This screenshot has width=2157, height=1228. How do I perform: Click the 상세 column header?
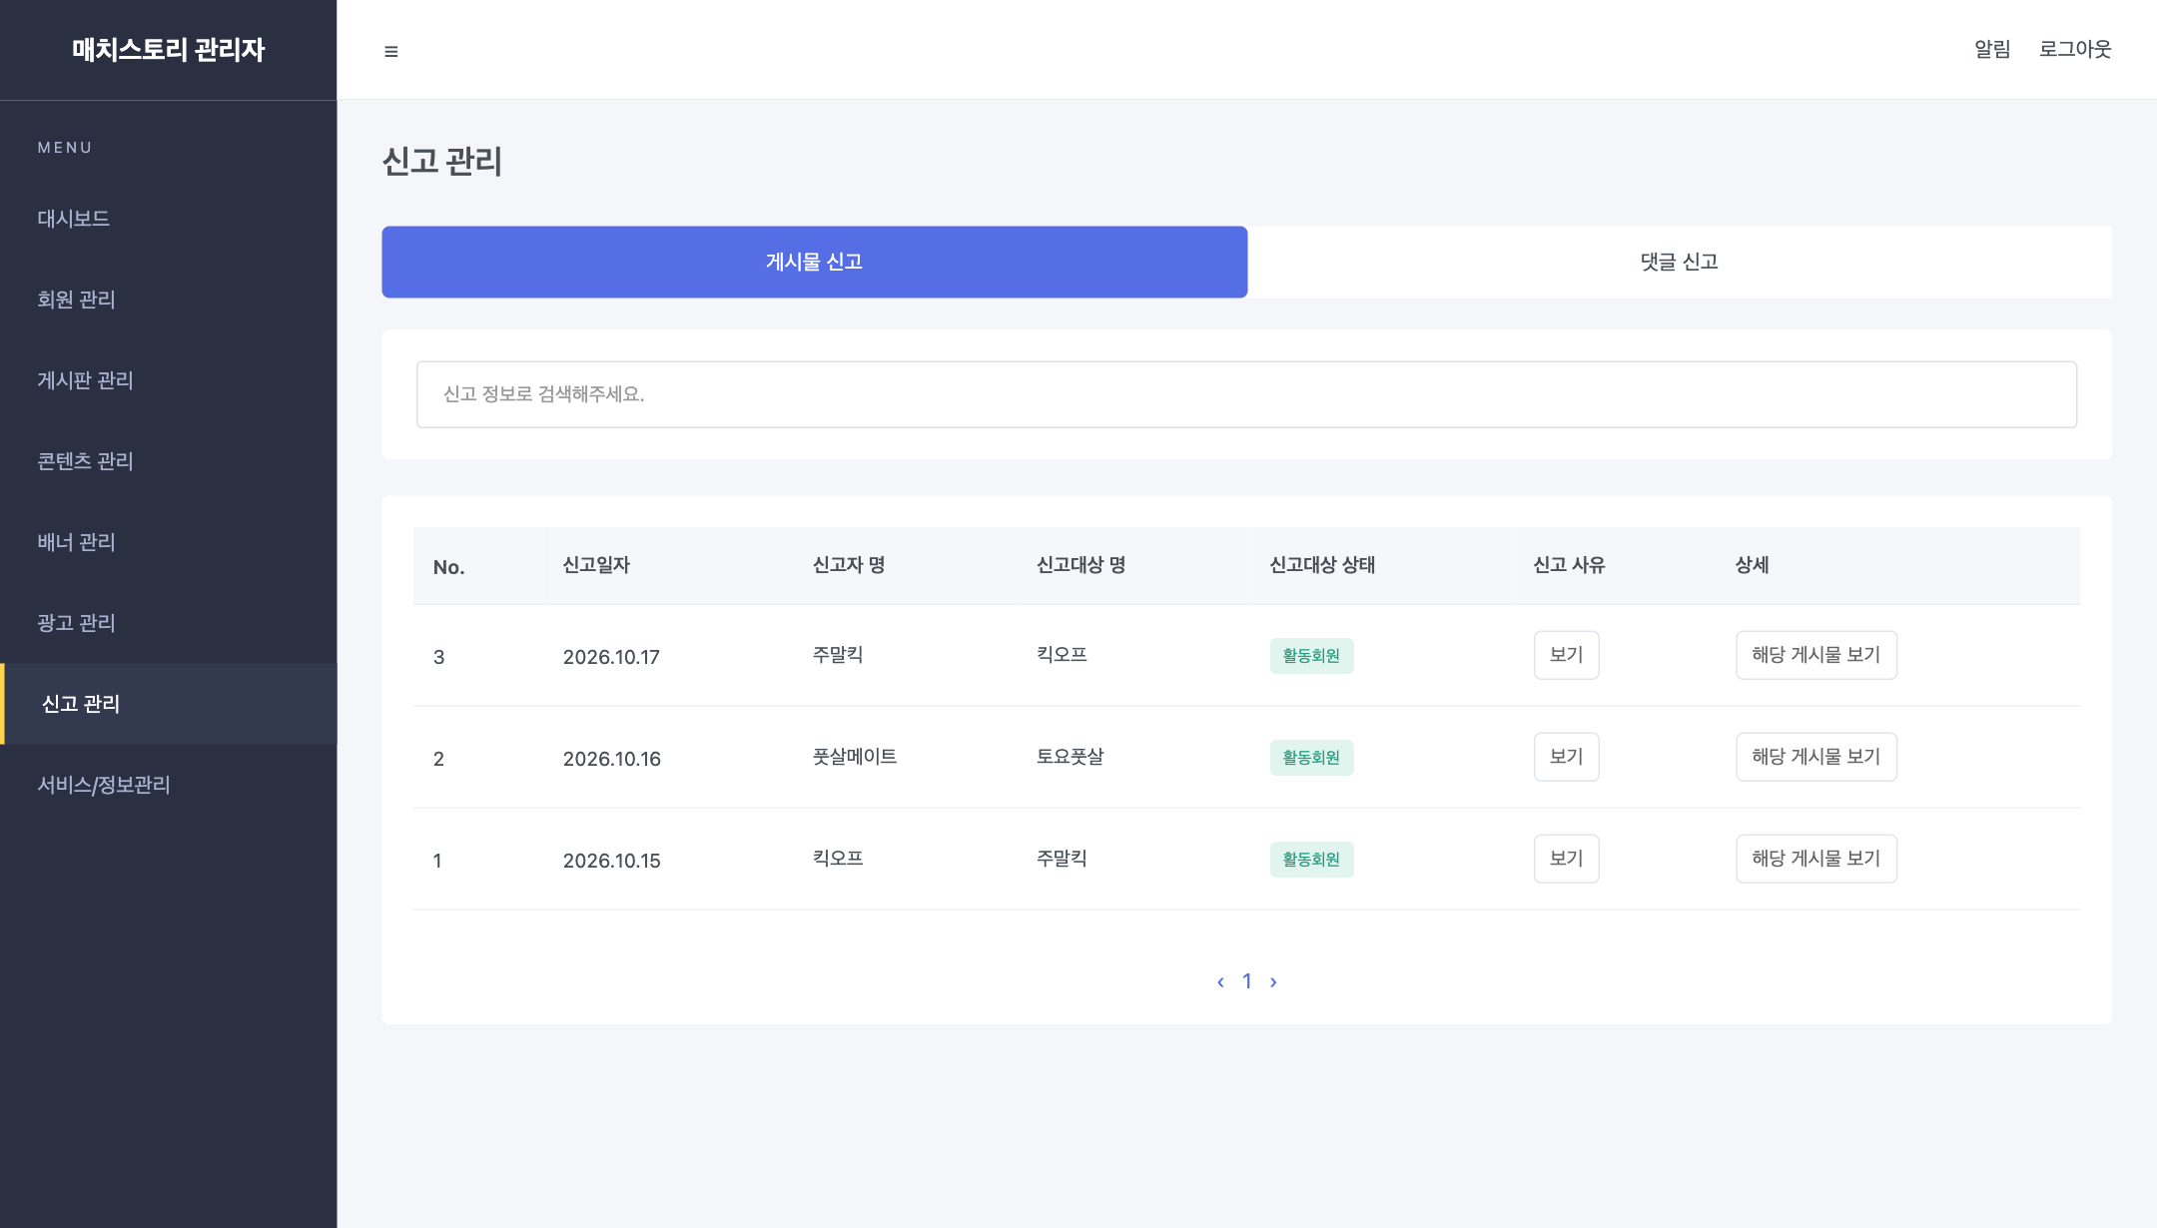[x=1752, y=565]
